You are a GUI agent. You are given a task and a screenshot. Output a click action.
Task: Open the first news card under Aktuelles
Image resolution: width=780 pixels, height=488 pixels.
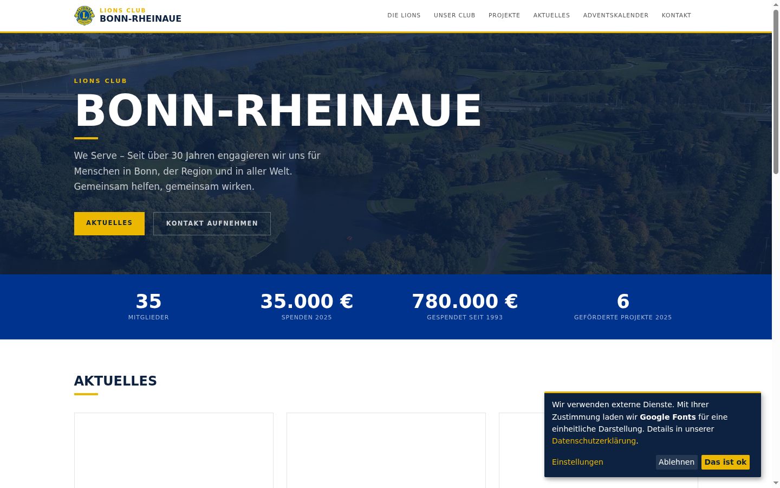[174, 450]
